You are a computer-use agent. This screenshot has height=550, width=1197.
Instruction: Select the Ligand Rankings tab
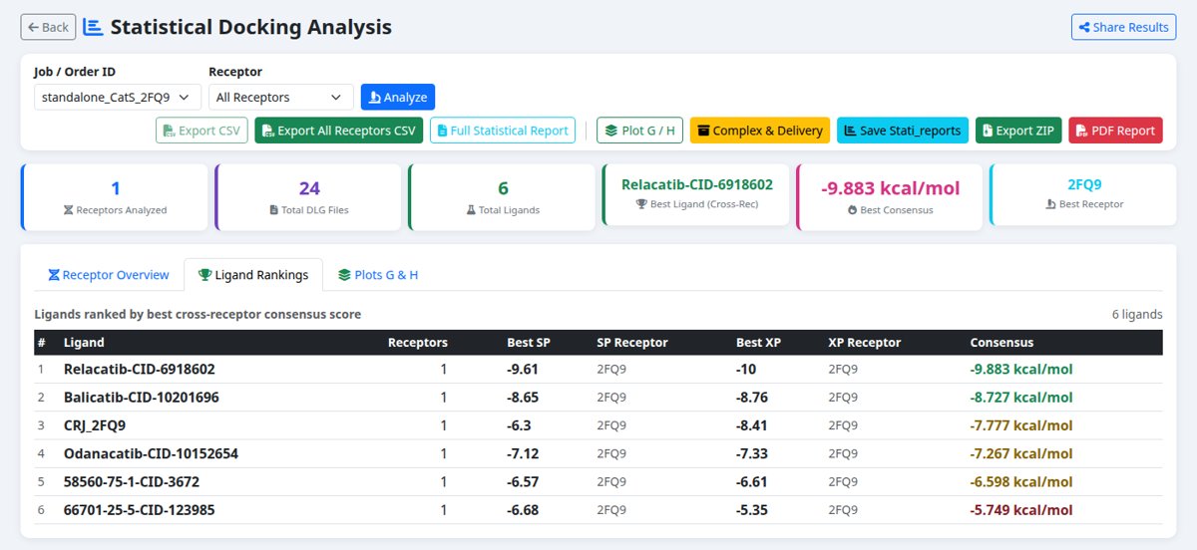click(253, 275)
